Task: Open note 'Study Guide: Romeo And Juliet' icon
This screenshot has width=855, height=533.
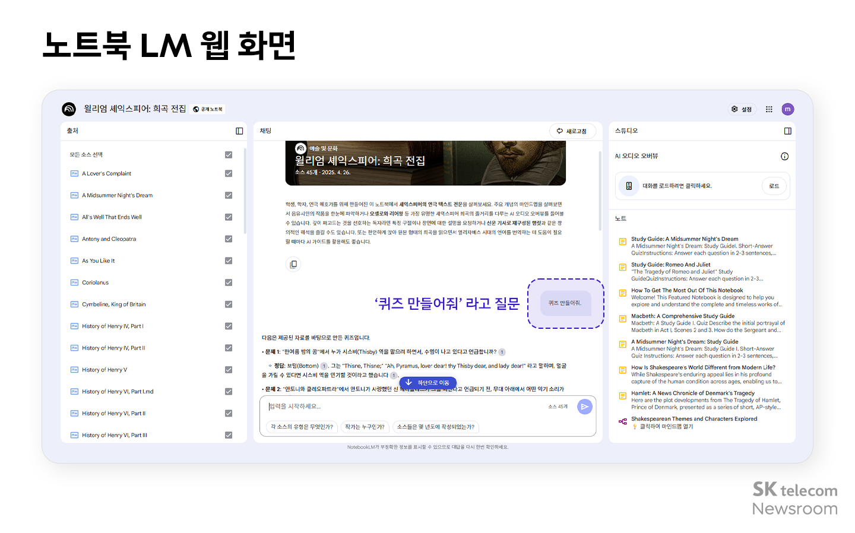Action: tap(621, 267)
